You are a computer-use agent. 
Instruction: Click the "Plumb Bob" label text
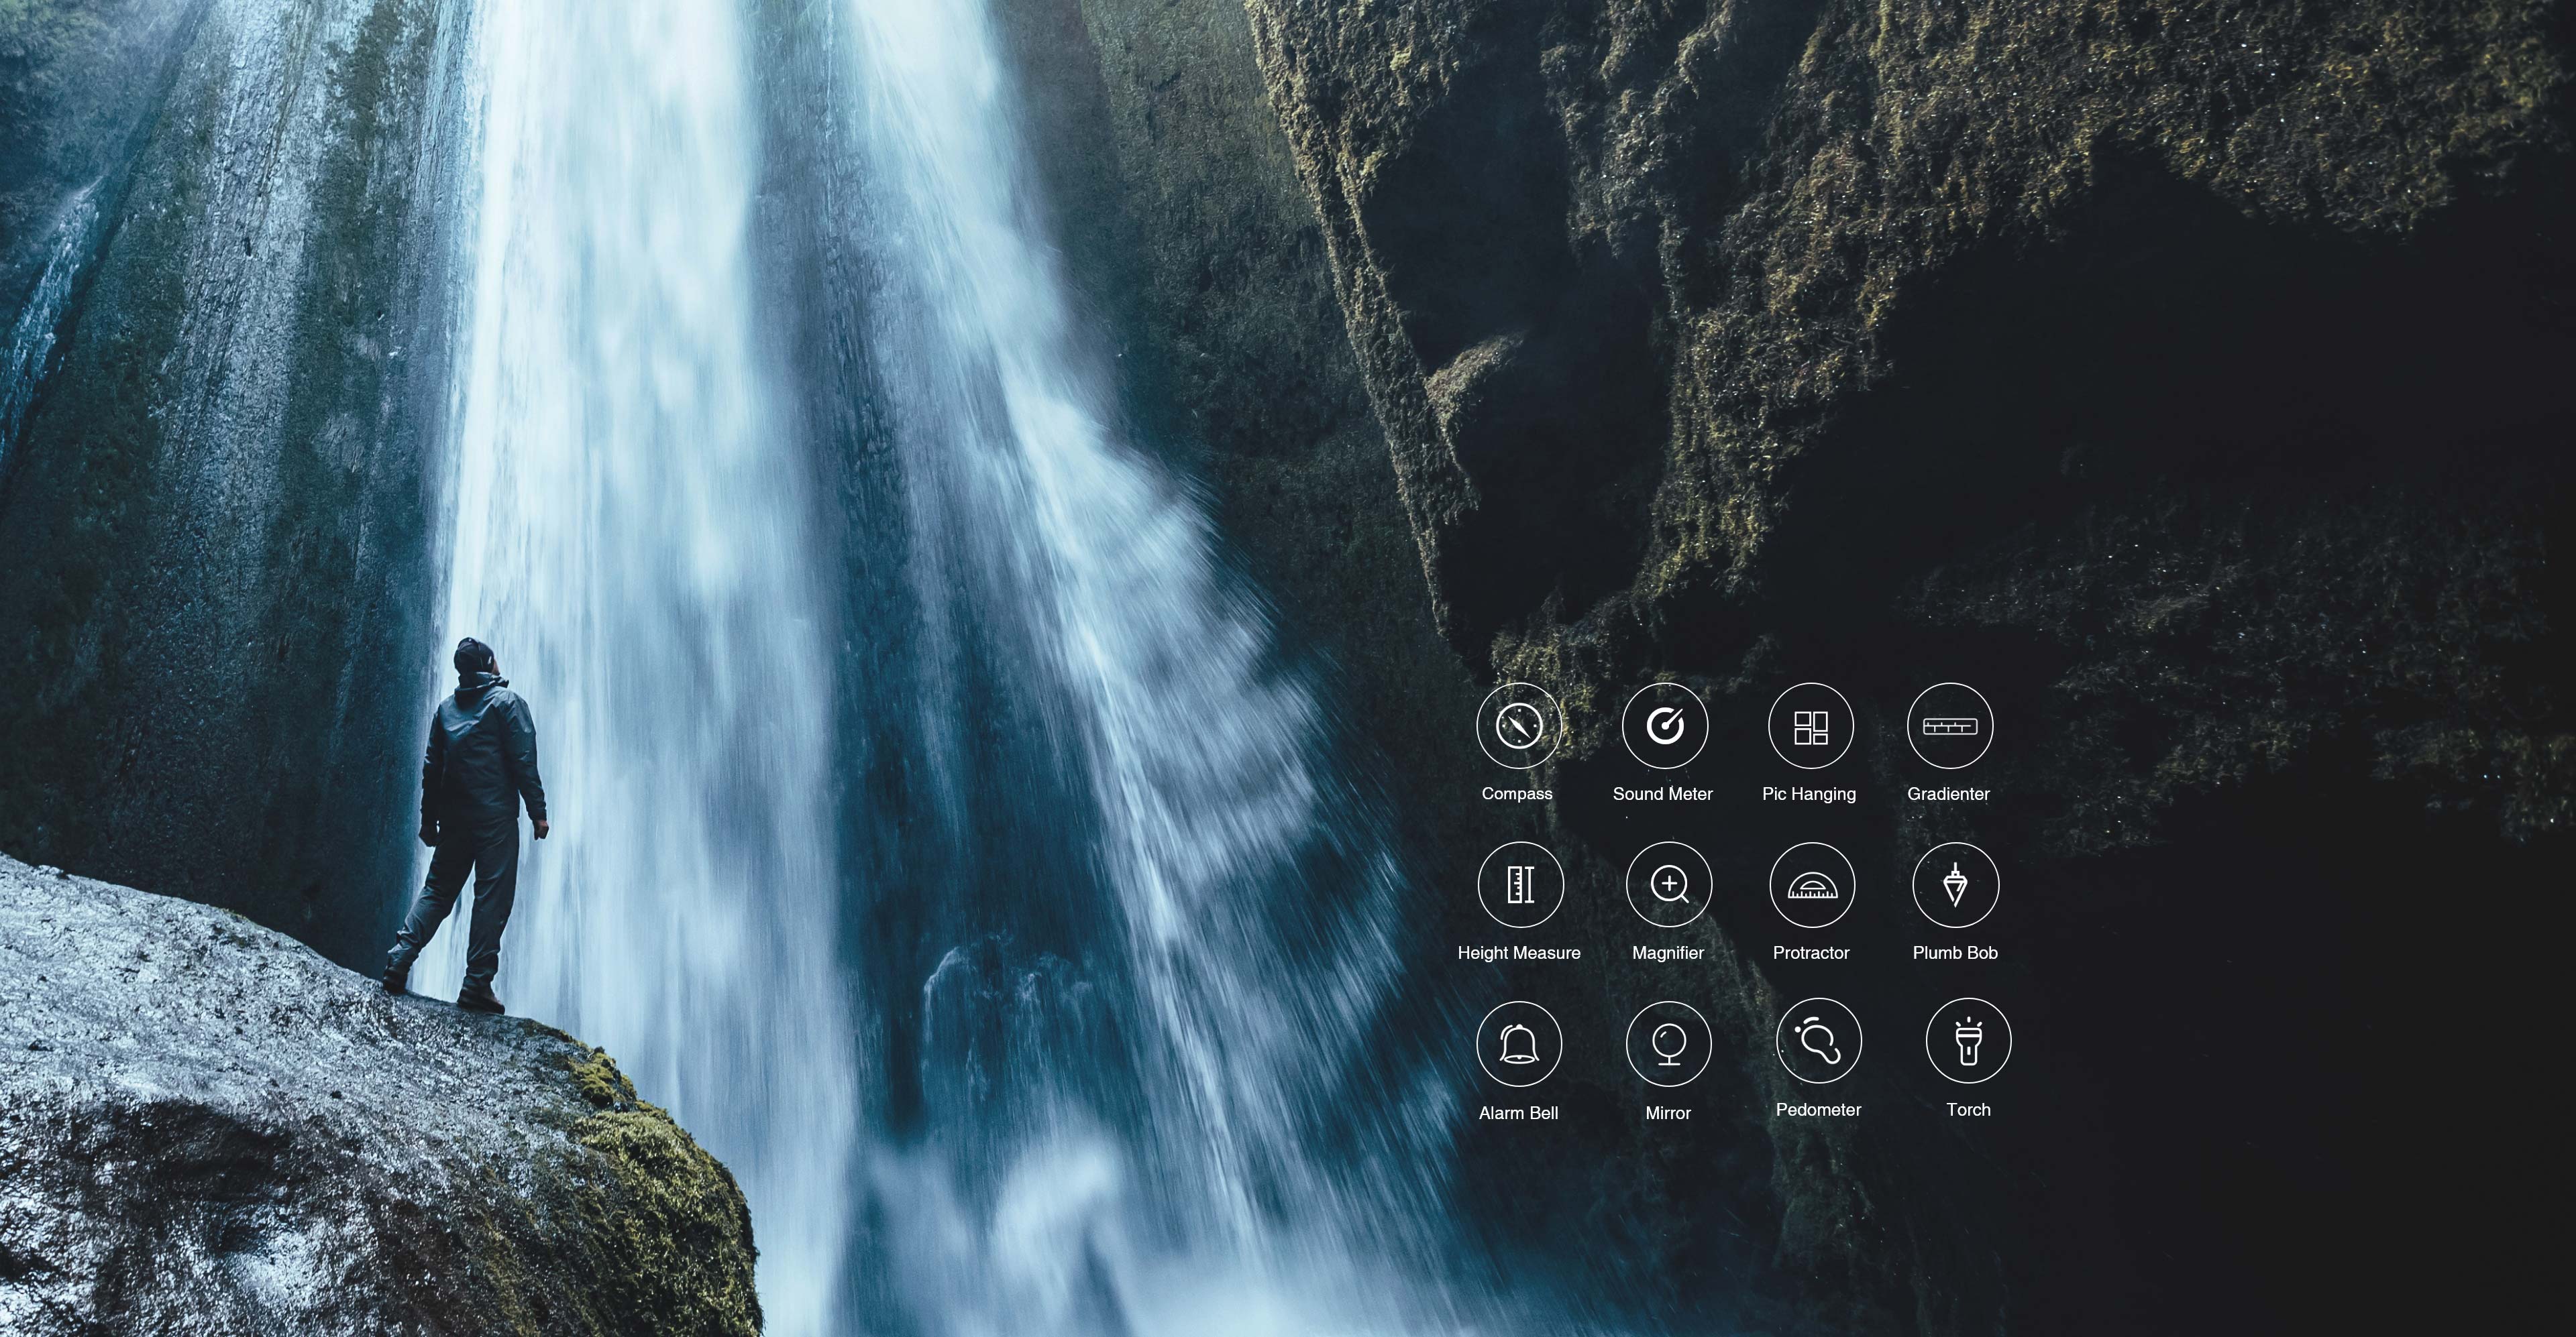pyautogui.click(x=1955, y=952)
